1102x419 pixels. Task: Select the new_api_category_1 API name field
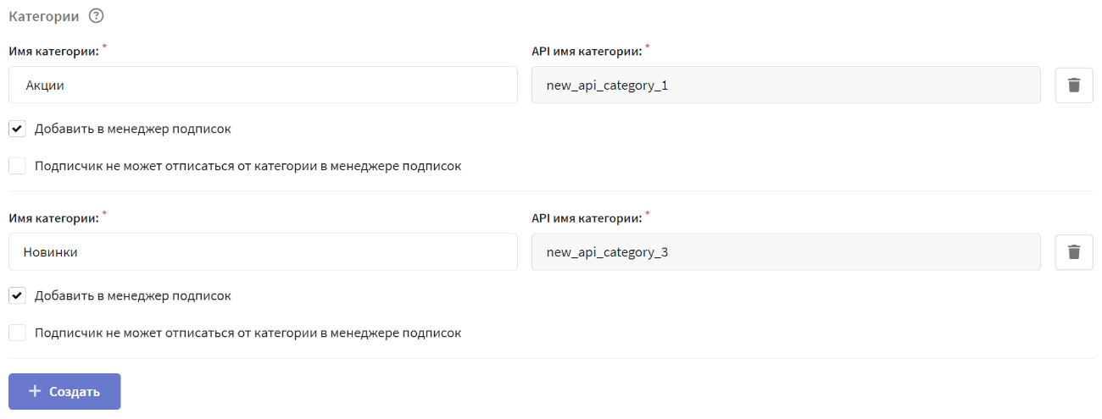pos(786,85)
